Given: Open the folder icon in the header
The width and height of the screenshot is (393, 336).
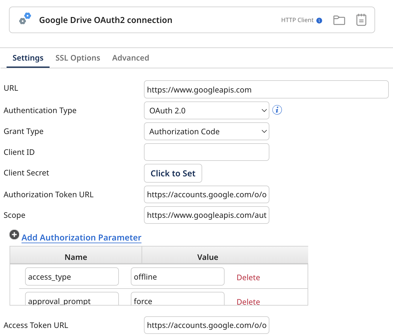Looking at the screenshot, I should point(339,20).
